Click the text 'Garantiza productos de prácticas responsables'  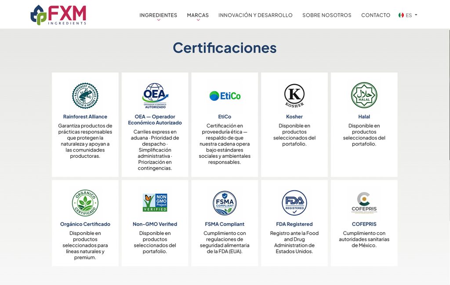point(85,129)
